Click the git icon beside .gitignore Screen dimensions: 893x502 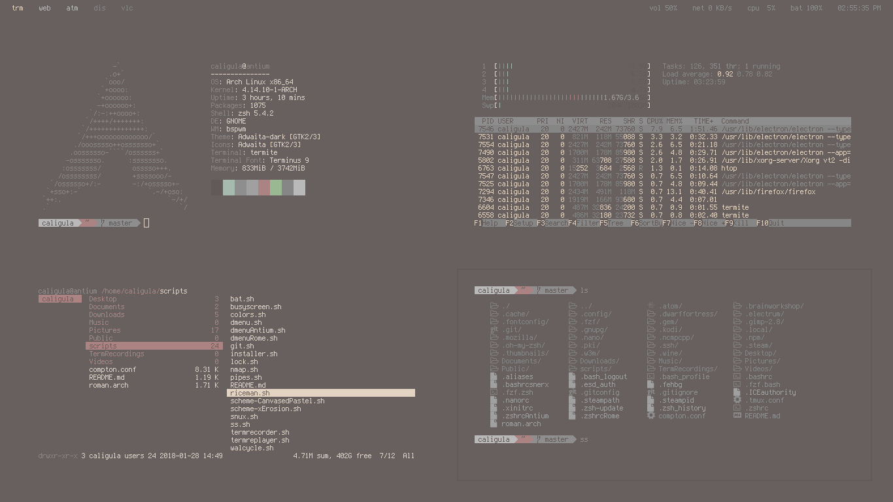pyautogui.click(x=651, y=392)
